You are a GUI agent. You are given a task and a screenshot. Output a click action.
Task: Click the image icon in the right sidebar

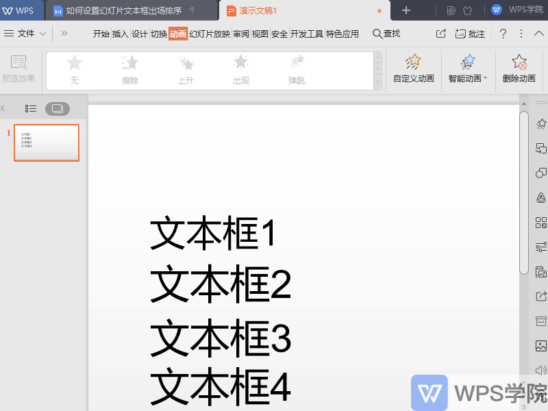[541, 346]
